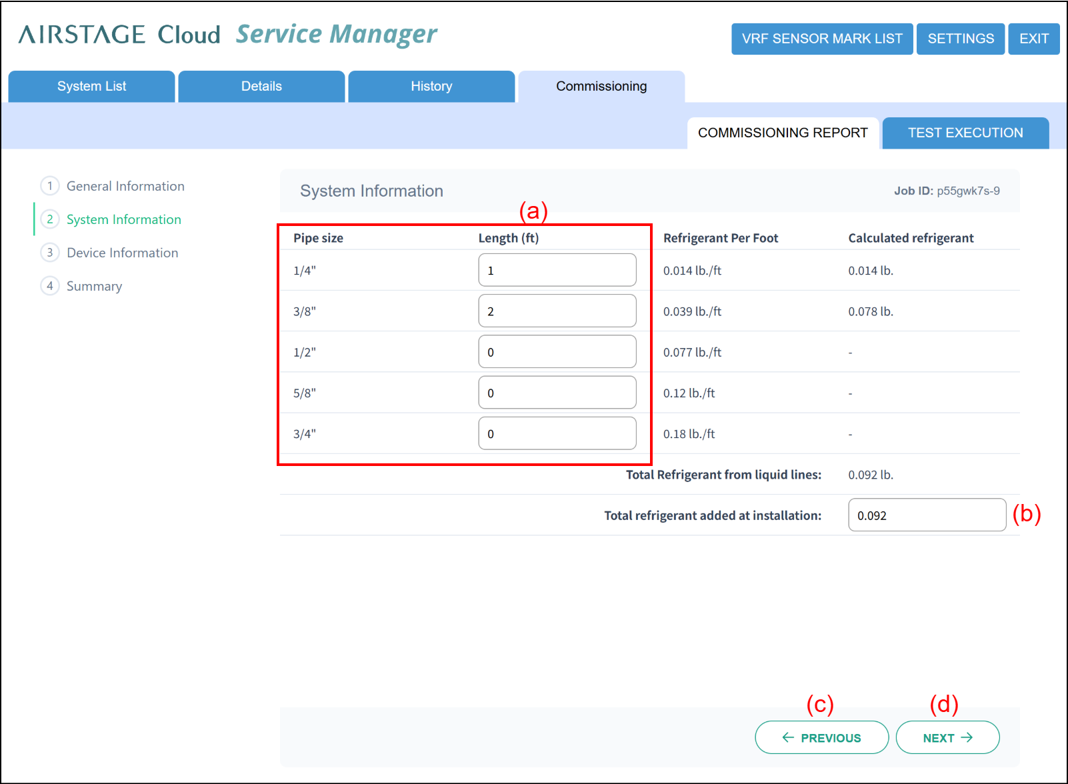Open the VRF SENSOR MARK LIST
The width and height of the screenshot is (1068, 784).
pos(822,39)
